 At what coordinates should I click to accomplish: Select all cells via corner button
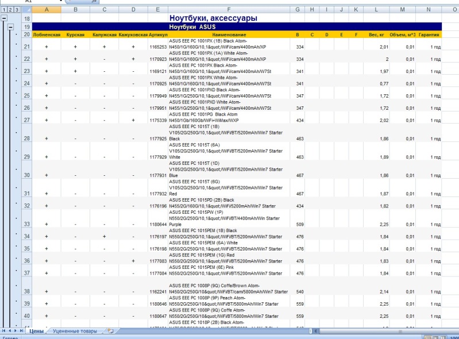tap(26, 10)
